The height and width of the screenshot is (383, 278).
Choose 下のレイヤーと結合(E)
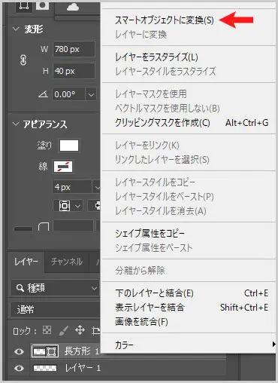[x=154, y=293]
